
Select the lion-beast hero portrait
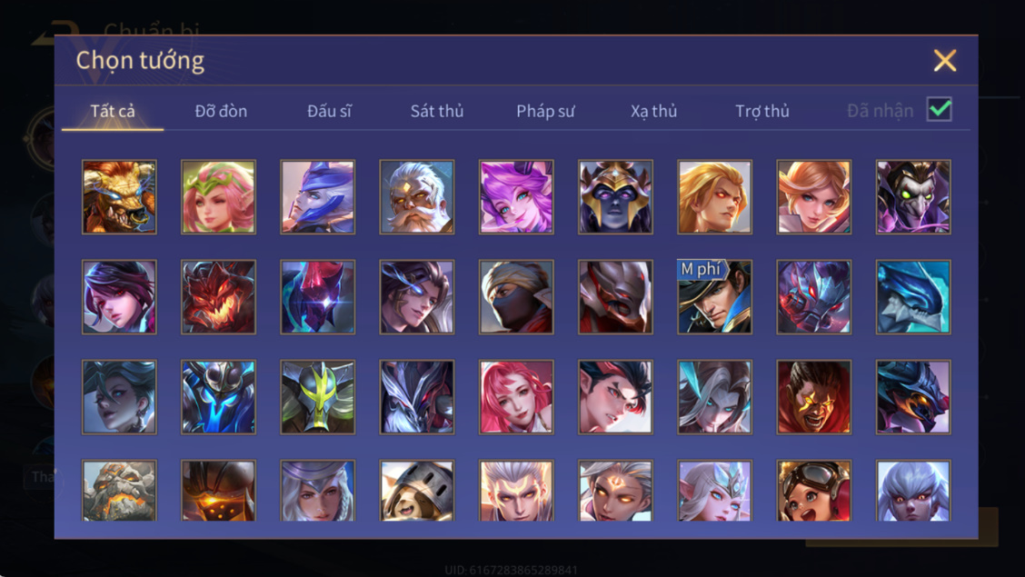pyautogui.click(x=119, y=196)
